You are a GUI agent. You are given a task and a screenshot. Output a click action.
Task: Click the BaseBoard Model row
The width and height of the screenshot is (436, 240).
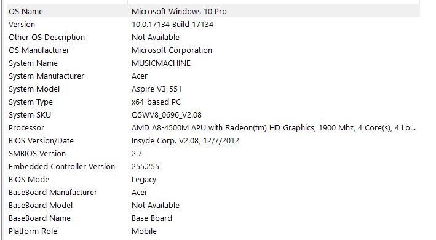click(213, 206)
